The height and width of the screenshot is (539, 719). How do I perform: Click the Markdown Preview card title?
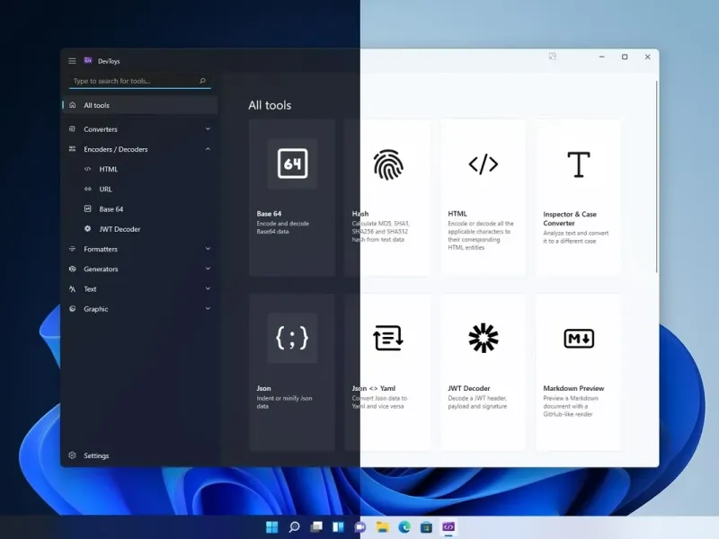tap(573, 388)
